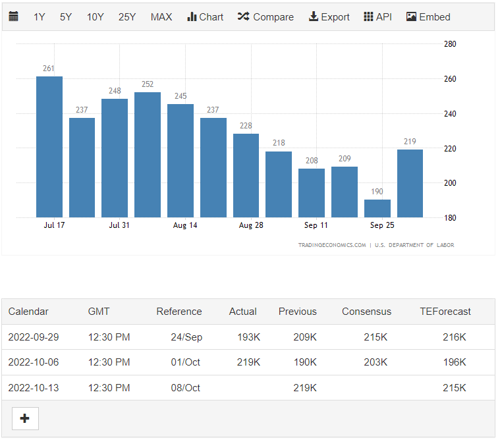This screenshot has height=440, width=500.
Task: Click the Consensus column header
Action: tap(366, 312)
